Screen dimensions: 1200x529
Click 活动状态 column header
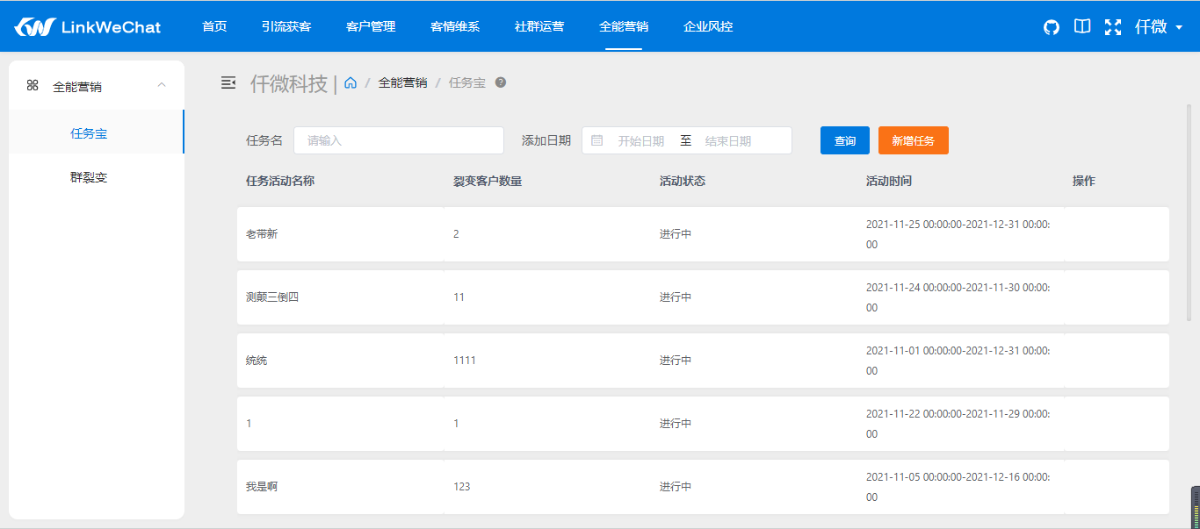tap(683, 181)
